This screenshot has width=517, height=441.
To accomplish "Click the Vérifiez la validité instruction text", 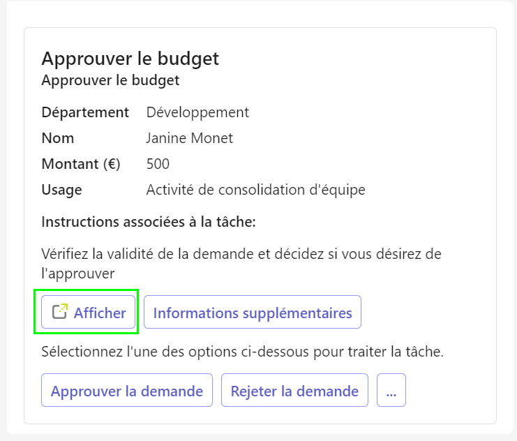I will pyautogui.click(x=241, y=264).
